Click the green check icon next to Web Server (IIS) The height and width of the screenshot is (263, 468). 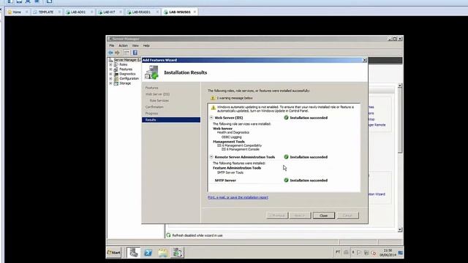[286, 118]
